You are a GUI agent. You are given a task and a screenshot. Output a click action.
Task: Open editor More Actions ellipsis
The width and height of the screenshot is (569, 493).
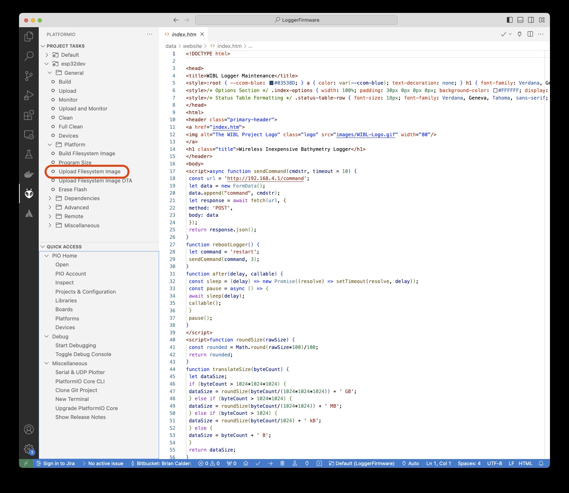tap(541, 34)
